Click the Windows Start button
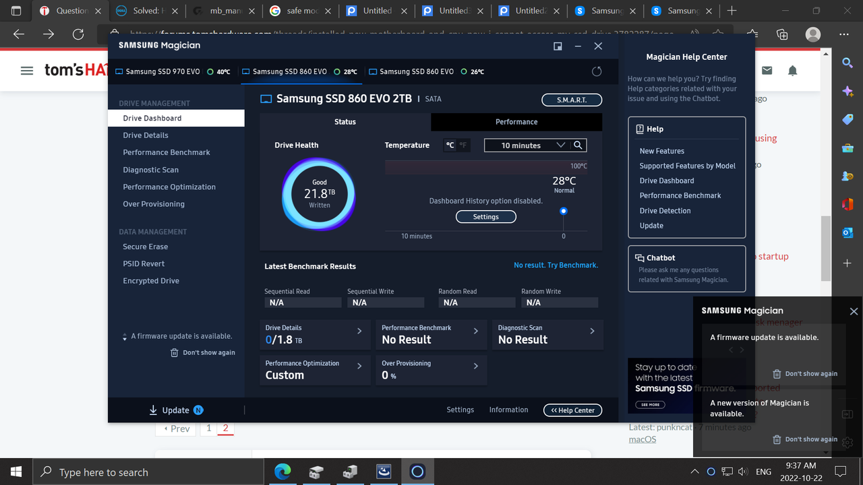Image resolution: width=863 pixels, height=485 pixels. pos(16,472)
